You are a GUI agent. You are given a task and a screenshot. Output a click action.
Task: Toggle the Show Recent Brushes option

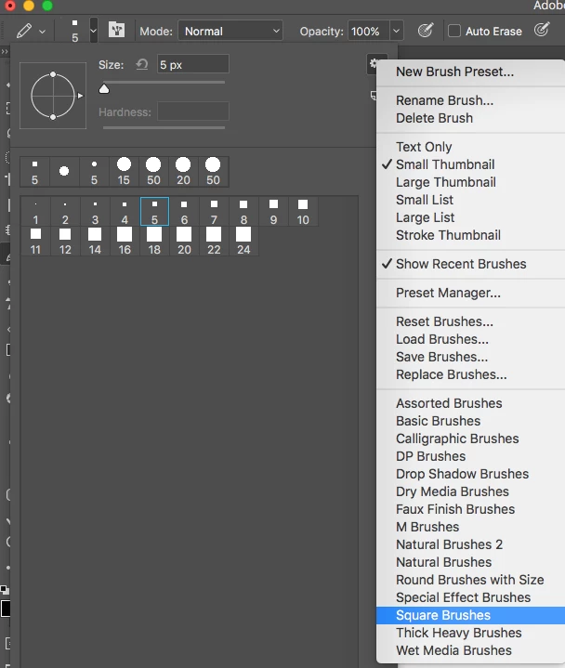[x=470, y=264]
